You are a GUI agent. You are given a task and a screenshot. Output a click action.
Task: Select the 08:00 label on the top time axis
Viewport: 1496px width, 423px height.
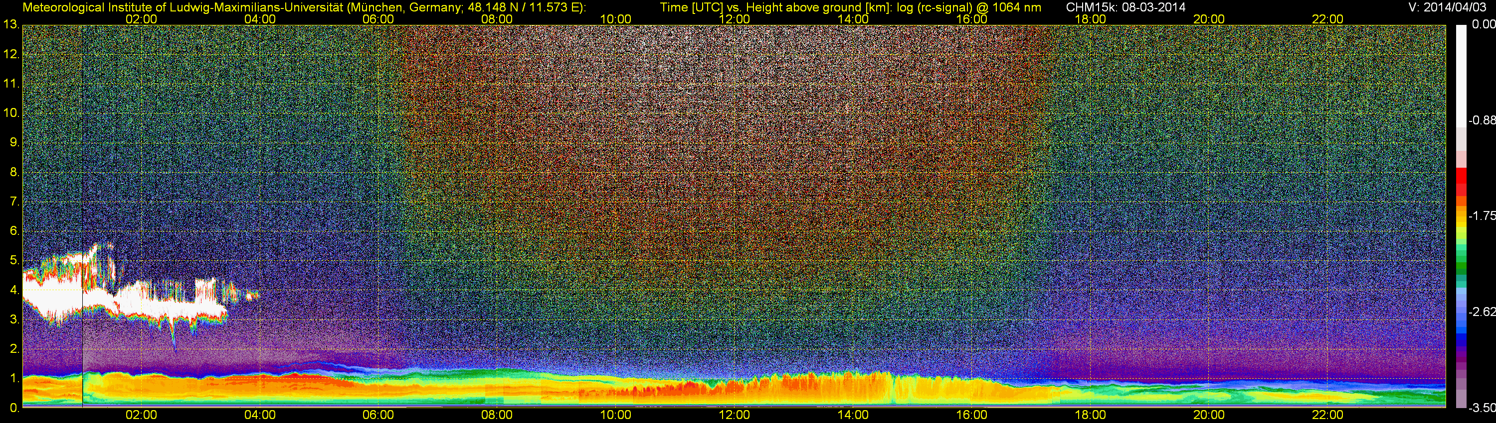point(497,19)
